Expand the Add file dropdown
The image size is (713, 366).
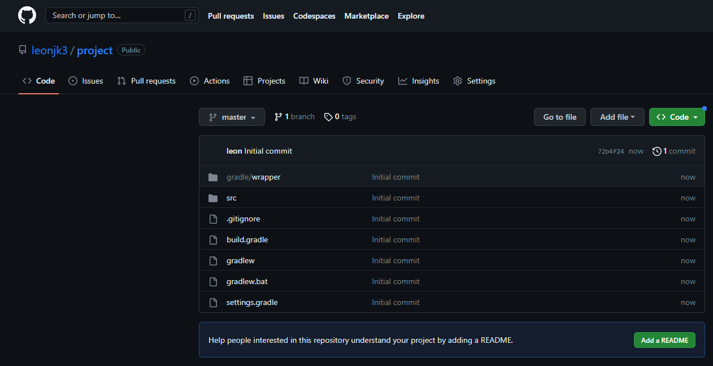[x=618, y=117]
